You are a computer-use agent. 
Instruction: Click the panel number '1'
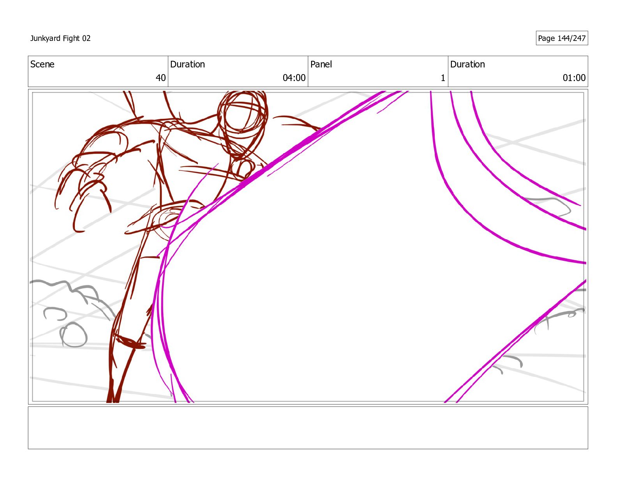tap(443, 78)
